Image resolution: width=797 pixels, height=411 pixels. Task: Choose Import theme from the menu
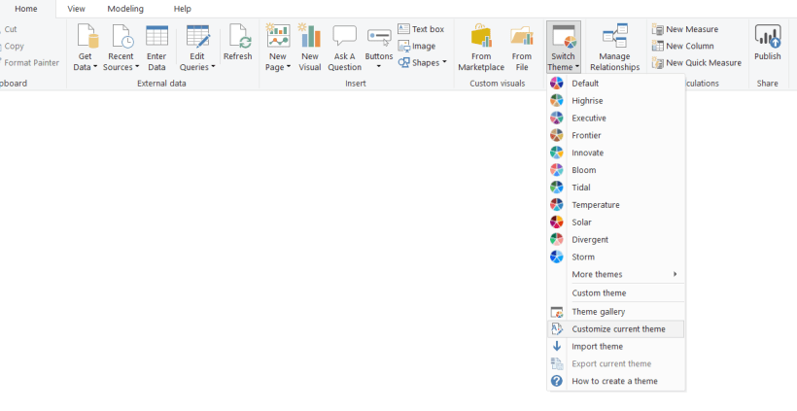click(597, 347)
